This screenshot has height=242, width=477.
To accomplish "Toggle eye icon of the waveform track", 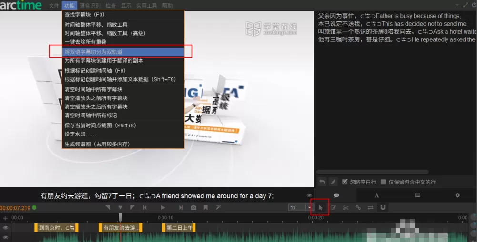I will [x=5, y=237].
